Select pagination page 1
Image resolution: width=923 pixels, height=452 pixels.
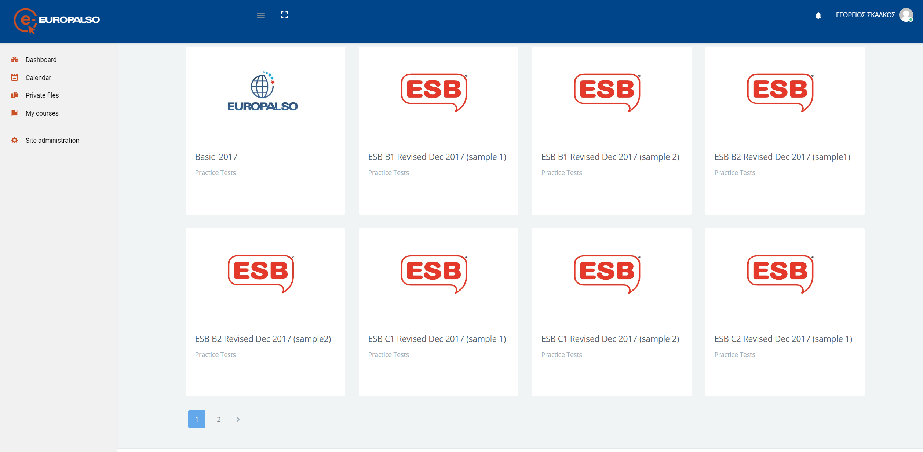[x=197, y=419]
